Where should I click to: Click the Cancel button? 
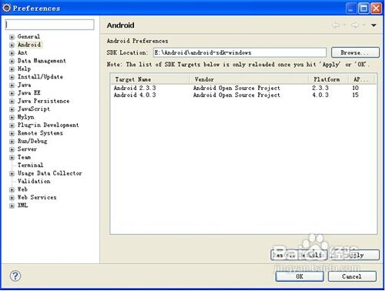click(x=352, y=276)
